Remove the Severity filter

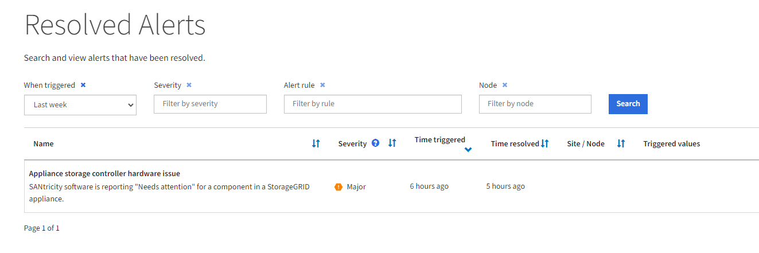point(189,85)
